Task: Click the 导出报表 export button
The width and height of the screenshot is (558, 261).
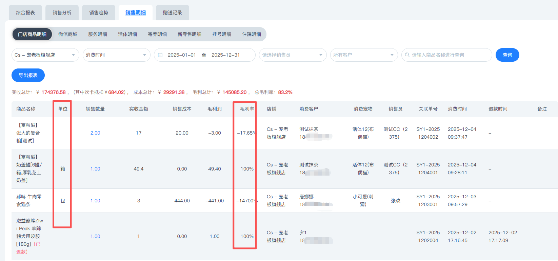Action: coord(28,75)
